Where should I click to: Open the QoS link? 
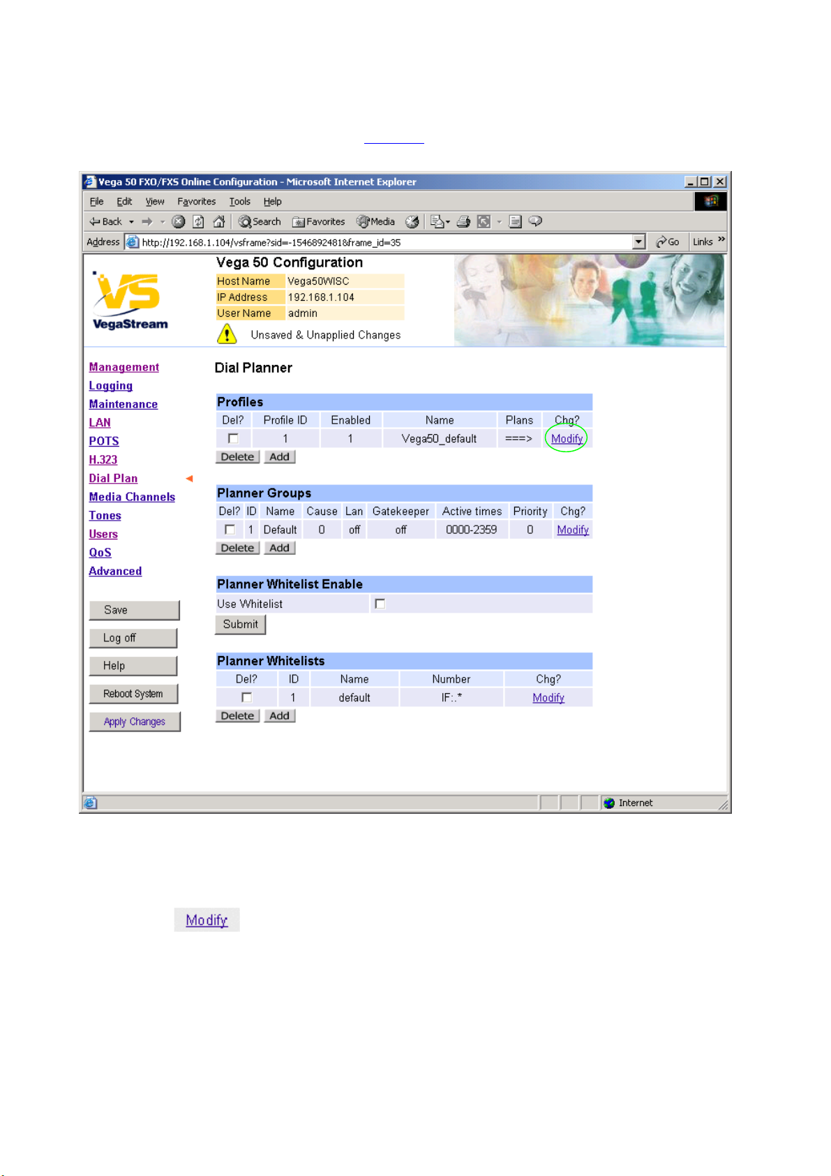coord(100,553)
